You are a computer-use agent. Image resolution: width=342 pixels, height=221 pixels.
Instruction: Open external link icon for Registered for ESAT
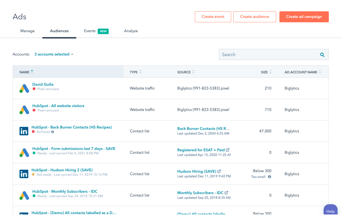(228, 150)
